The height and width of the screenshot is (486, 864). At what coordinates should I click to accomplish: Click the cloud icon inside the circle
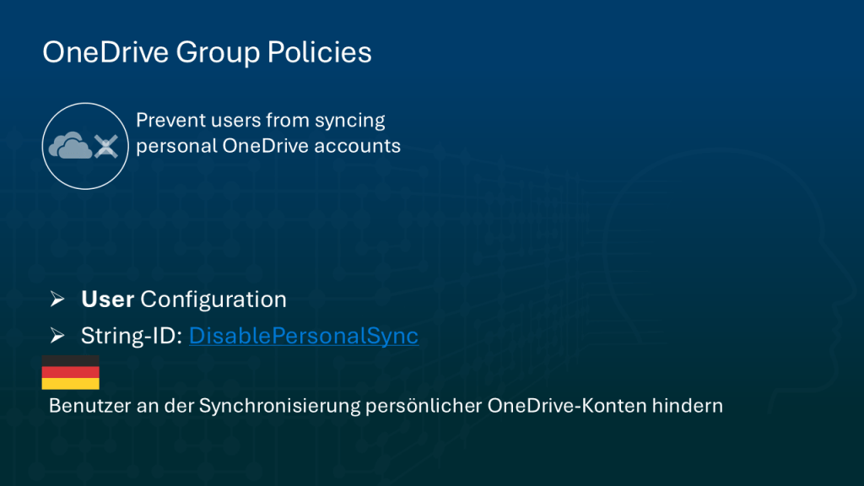(70, 147)
